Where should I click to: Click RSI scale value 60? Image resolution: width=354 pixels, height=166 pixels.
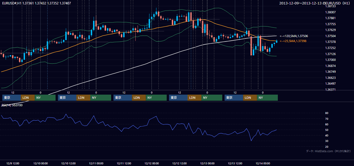[x=327, y=124]
